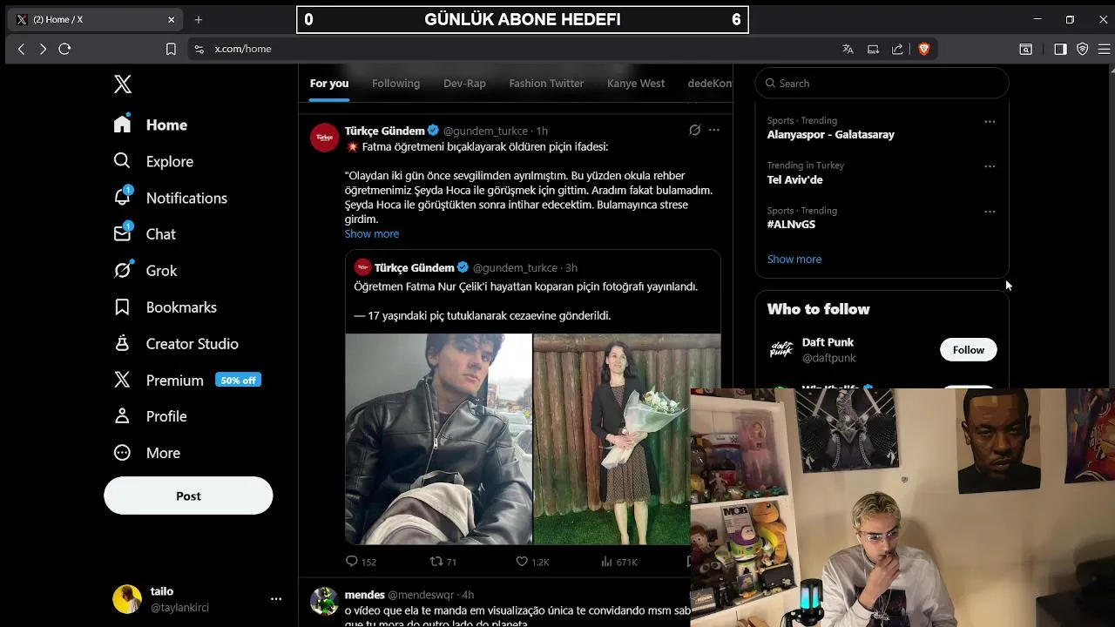Open the leather jacket man photo
Screen dimensions: 1115x627
[438, 439]
